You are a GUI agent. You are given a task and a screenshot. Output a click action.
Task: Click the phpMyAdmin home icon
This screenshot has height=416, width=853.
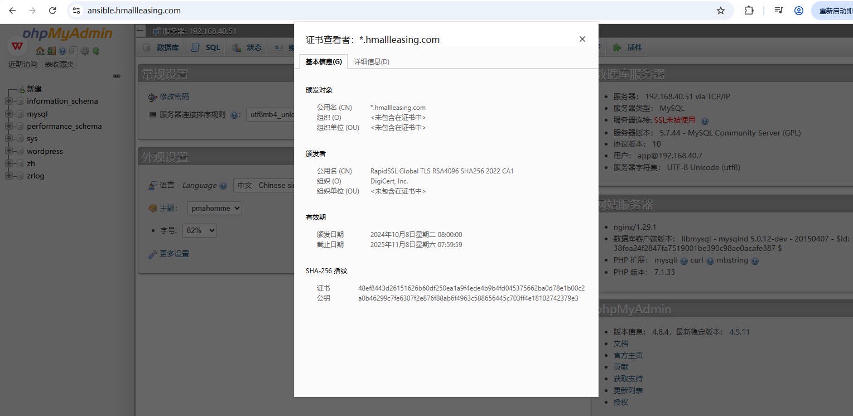pyautogui.click(x=40, y=51)
